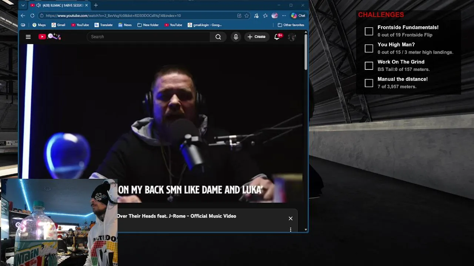Image resolution: width=474 pixels, height=266 pixels.
Task: Open Translate bookmark
Action: [x=103, y=25]
